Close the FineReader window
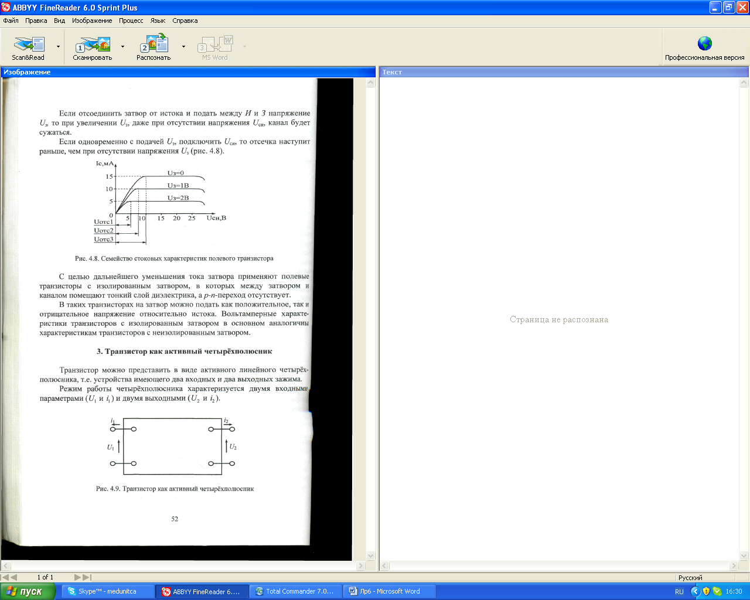The height and width of the screenshot is (600, 750). coord(742,8)
